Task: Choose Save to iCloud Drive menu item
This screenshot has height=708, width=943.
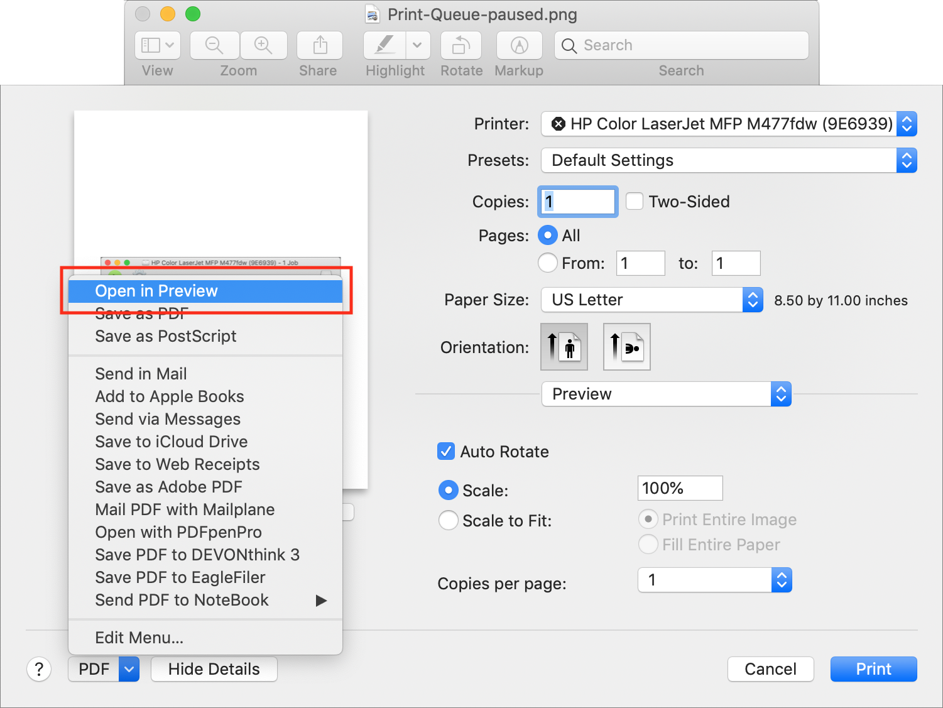Action: click(x=205, y=442)
